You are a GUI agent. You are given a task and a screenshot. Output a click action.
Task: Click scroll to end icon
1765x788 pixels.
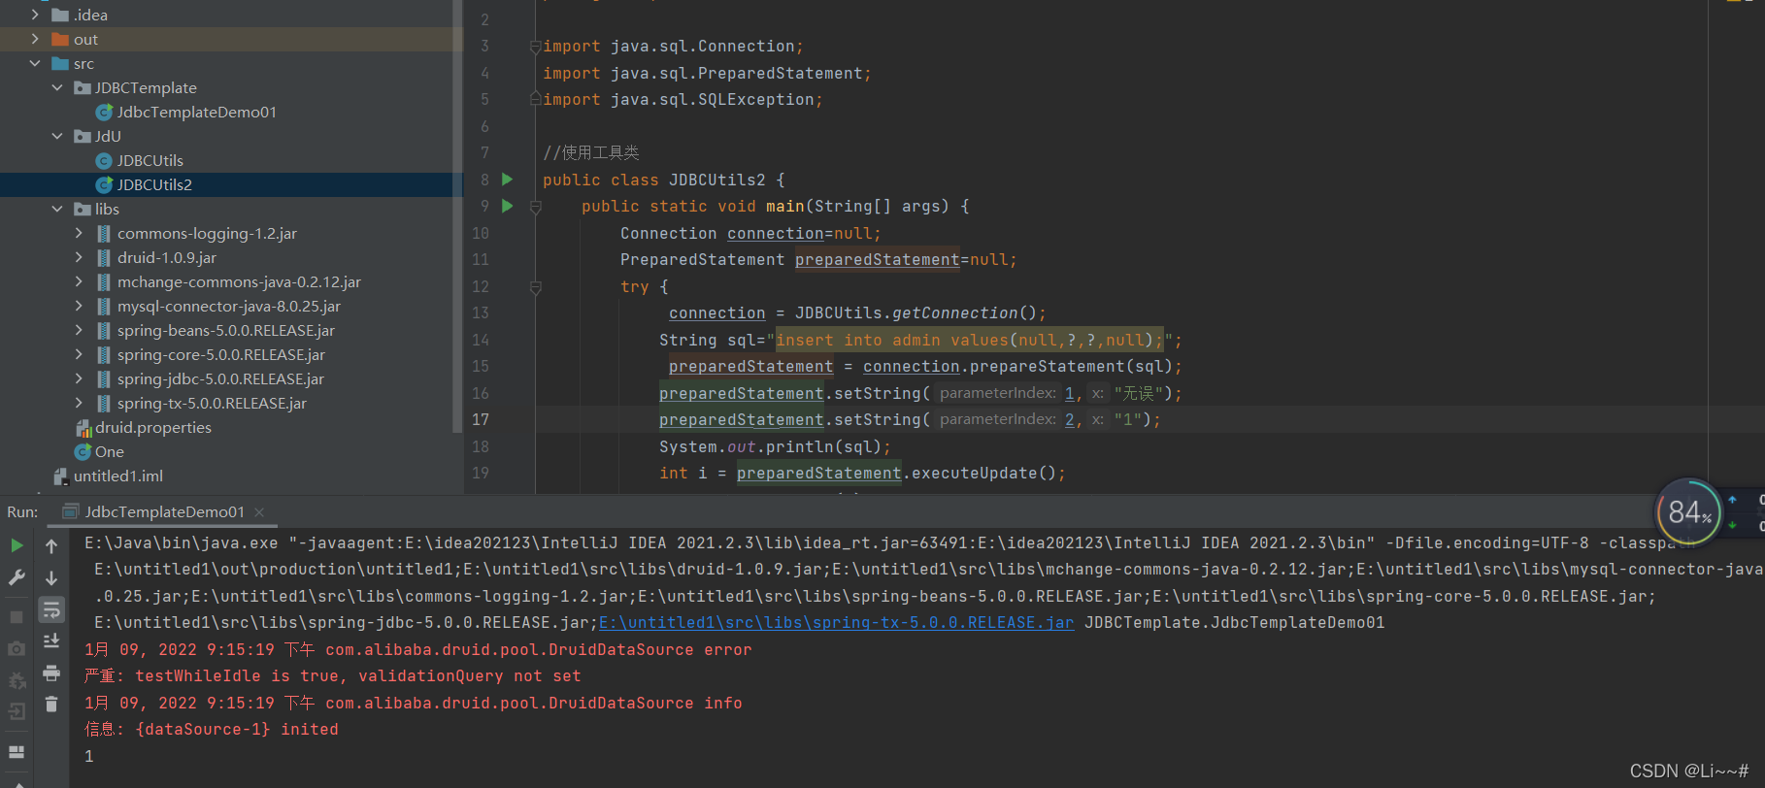[x=51, y=640]
